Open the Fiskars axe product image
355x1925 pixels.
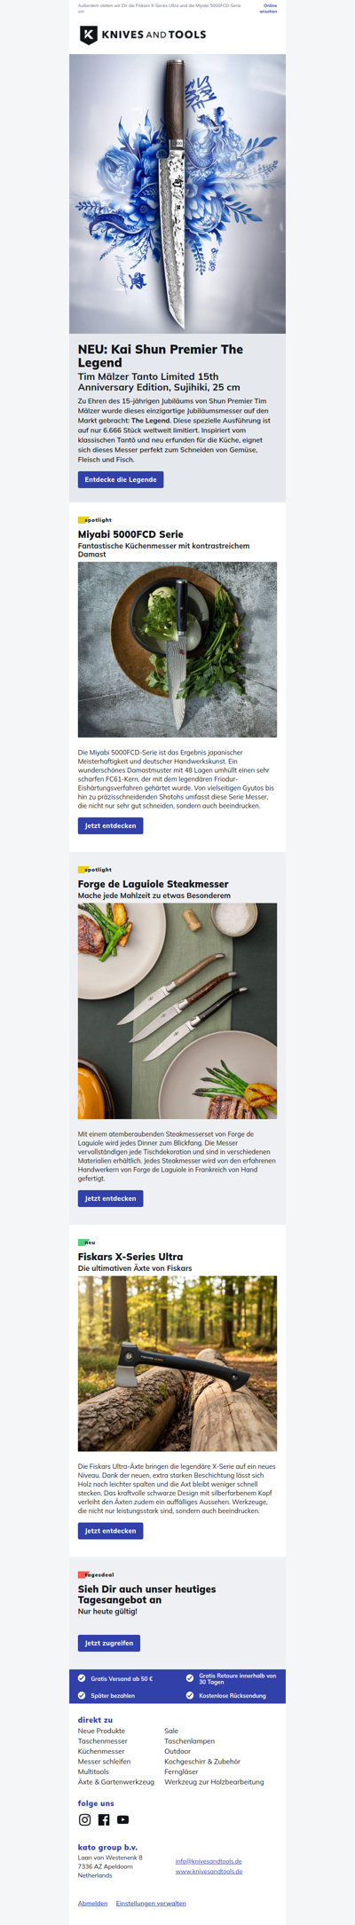coord(177,1364)
